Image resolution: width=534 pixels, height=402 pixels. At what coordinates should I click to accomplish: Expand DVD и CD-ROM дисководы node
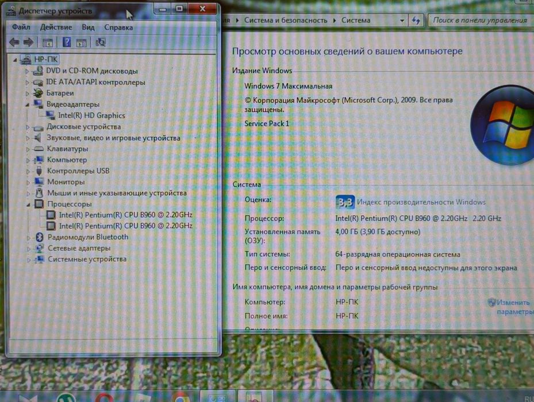pos(27,71)
